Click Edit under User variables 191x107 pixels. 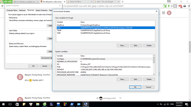coord(136,46)
